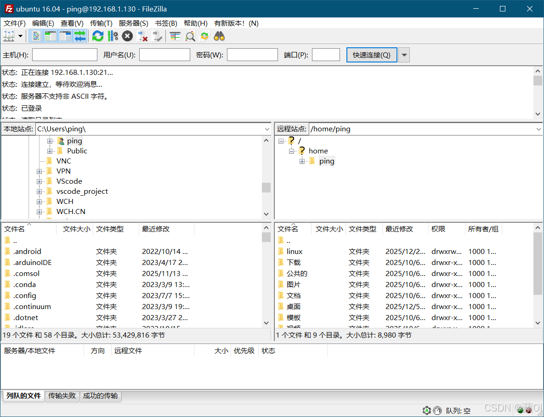Click the speed limit gauge icon in the status bar
Viewport: 544px width, 417px height.
[437, 411]
